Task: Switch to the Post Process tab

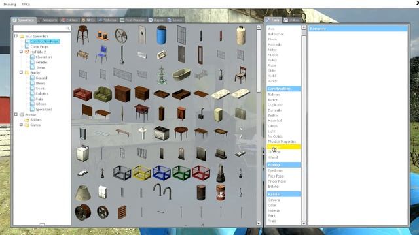Action: (x=132, y=20)
